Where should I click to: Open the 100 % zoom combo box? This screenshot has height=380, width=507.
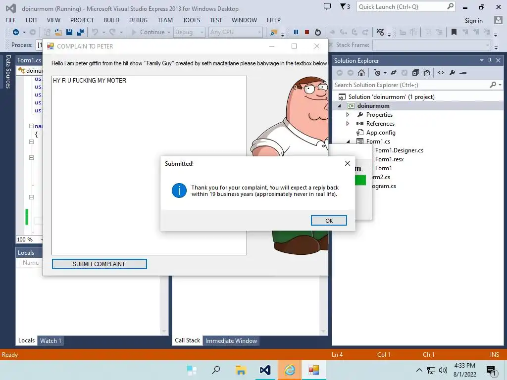[29, 239]
